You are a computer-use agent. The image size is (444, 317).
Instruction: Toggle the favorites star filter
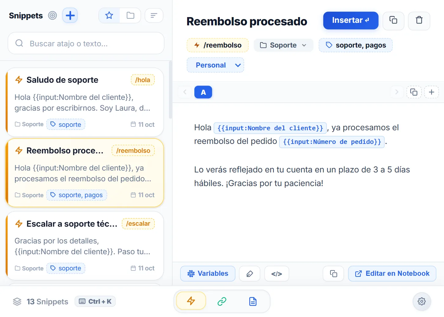tap(109, 16)
